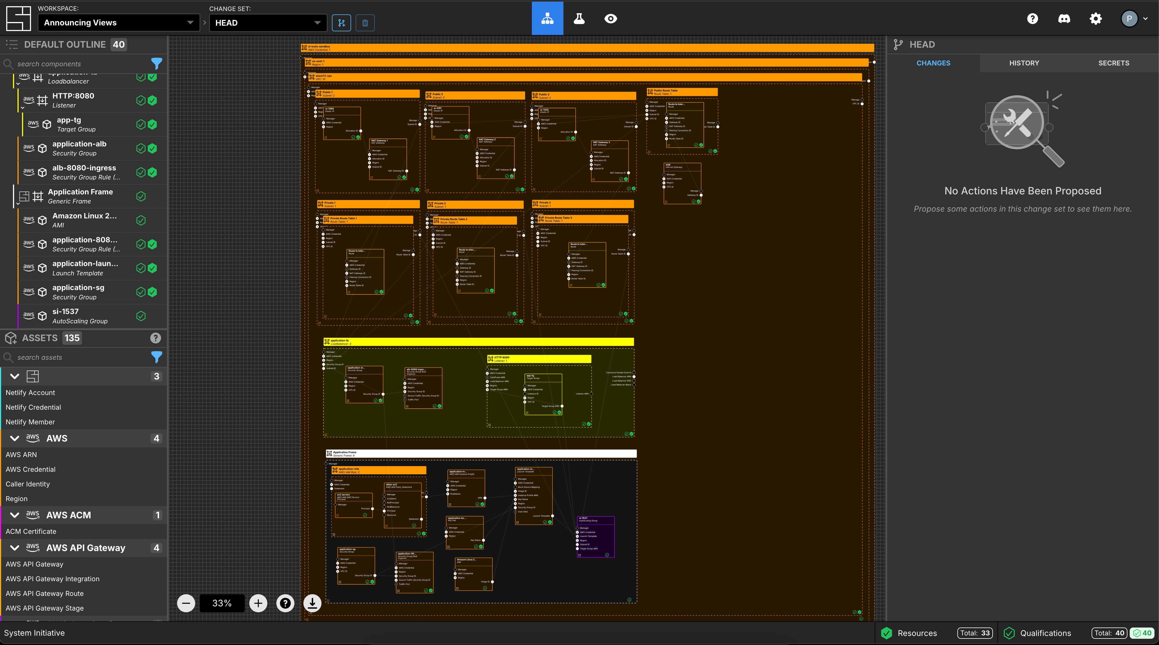Select Application Frame Generic Frame in outline
The image size is (1159, 645).
tap(90, 196)
